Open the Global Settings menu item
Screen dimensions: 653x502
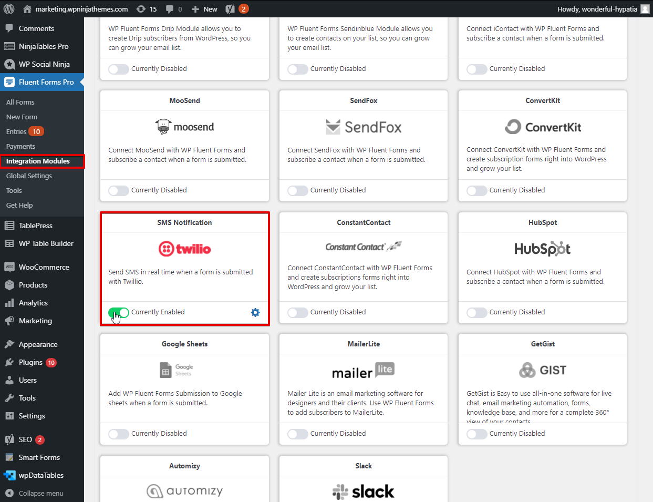pyautogui.click(x=28, y=176)
